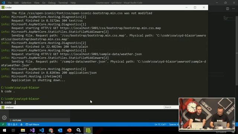Click the 'Application is shutting down...' line
Viewport: 238px width, 134px height.
click(38, 80)
